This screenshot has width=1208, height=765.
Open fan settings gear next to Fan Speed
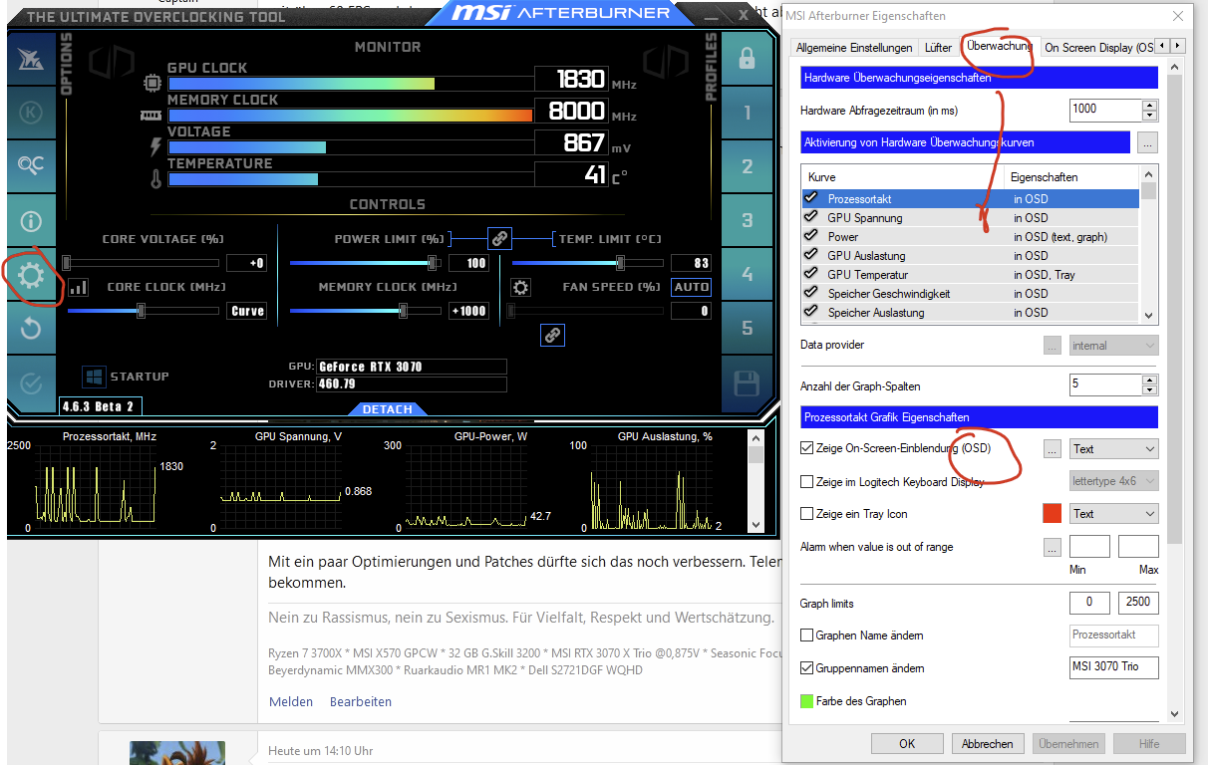(x=520, y=288)
